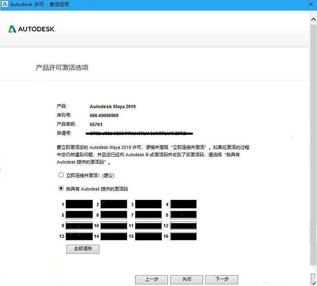This screenshot has width=317, height=286.
Task: Click activation code field 10
Action: tap(114, 226)
